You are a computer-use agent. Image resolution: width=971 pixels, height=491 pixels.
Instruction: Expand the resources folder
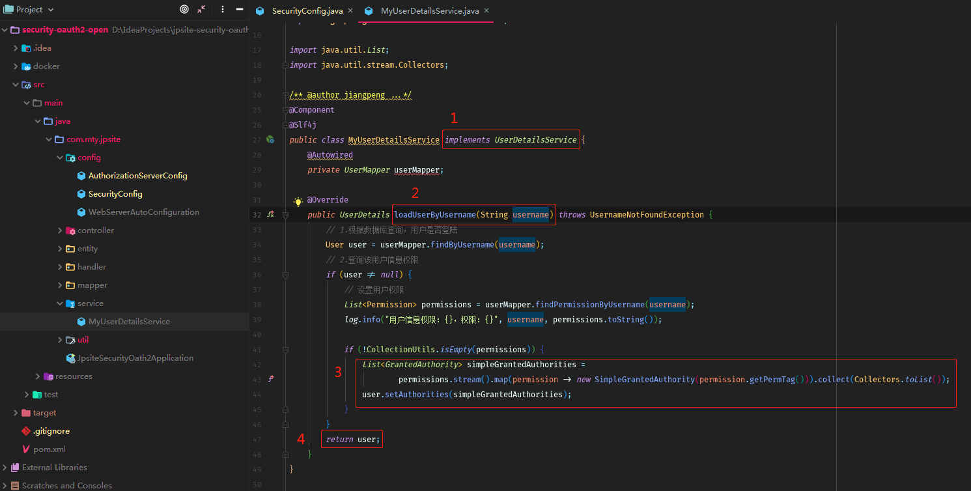(x=38, y=376)
